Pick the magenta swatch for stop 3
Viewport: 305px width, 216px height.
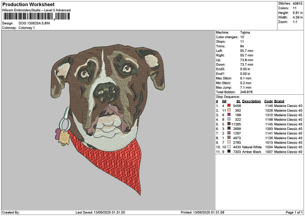tap(229, 115)
